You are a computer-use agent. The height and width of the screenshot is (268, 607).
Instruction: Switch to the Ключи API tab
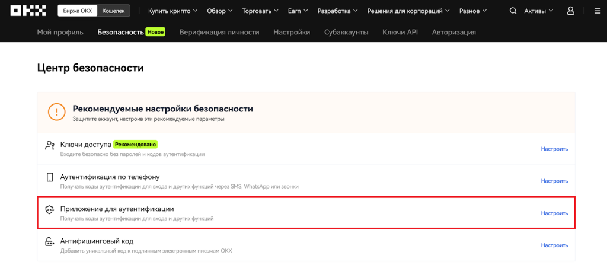(x=400, y=32)
